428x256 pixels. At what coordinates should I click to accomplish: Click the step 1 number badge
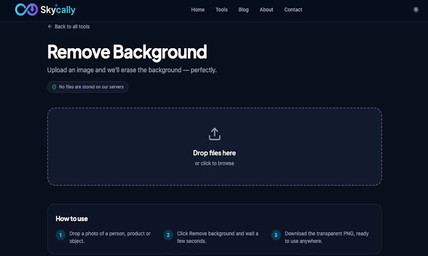tap(60, 235)
